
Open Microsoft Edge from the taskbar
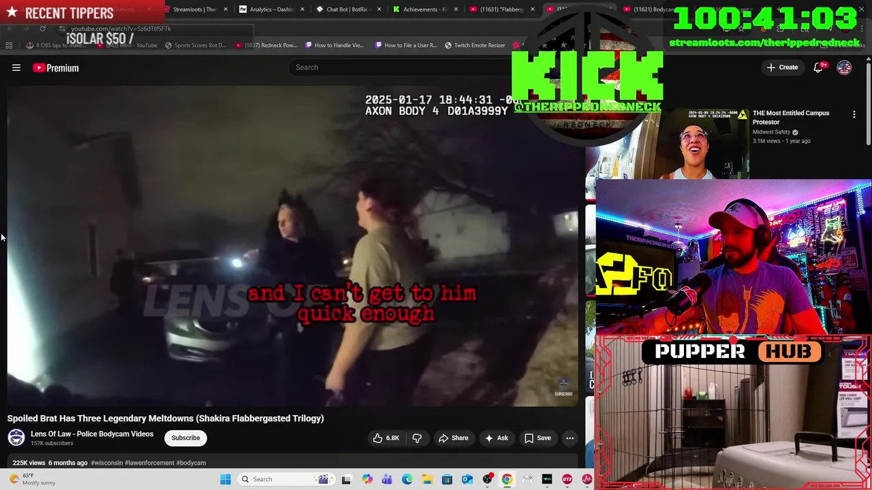click(407, 479)
